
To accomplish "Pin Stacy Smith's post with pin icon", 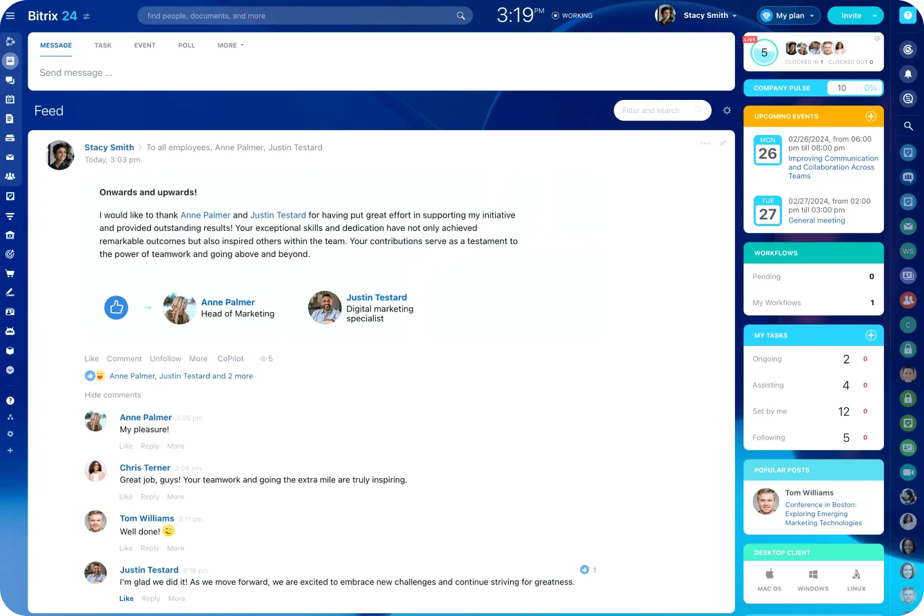I will pos(723,143).
